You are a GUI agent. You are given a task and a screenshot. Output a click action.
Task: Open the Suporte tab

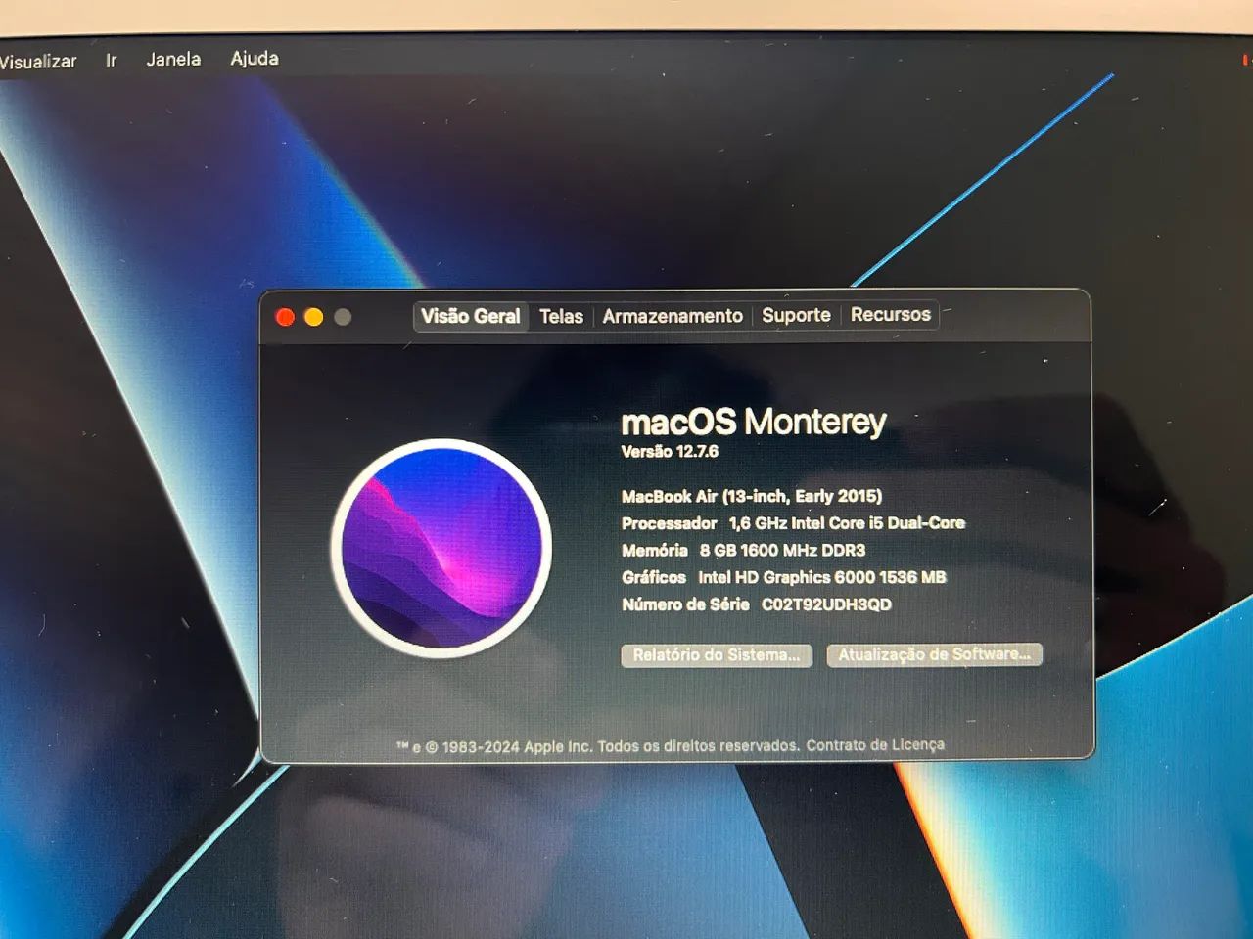796,315
